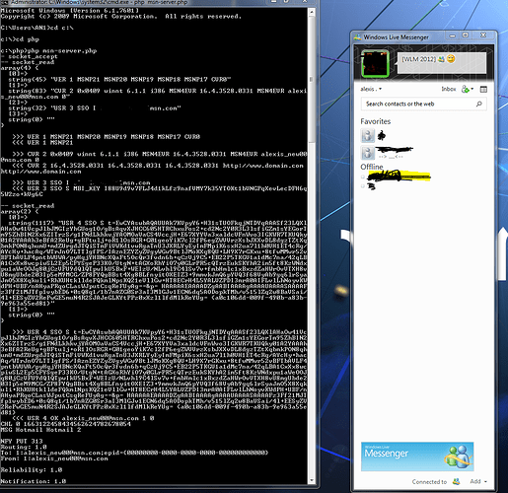Click the command prompt scrollbar down arrow
The width and height of the screenshot is (508, 493).
click(312, 480)
